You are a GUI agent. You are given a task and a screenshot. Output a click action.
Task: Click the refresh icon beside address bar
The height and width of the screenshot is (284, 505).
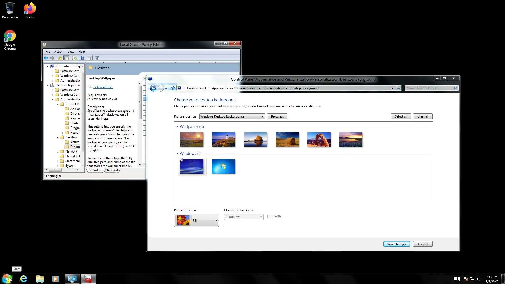pos(398,88)
